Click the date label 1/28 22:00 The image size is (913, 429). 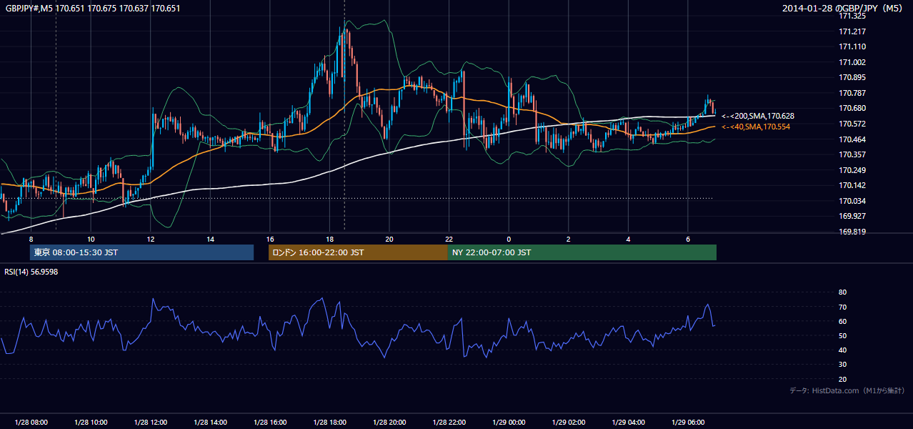(x=449, y=423)
